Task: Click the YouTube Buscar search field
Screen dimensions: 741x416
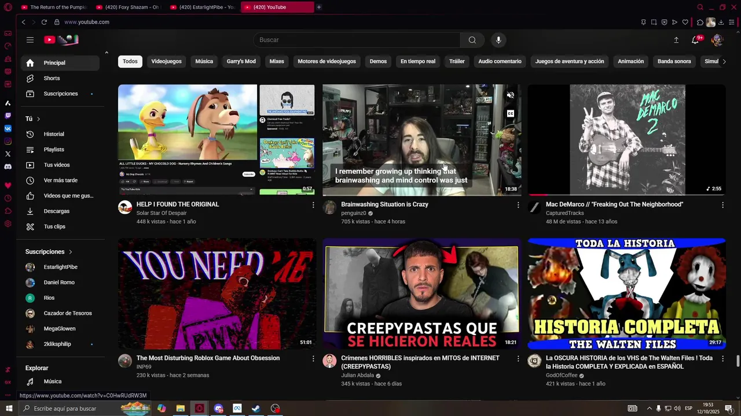Action: click(357, 40)
